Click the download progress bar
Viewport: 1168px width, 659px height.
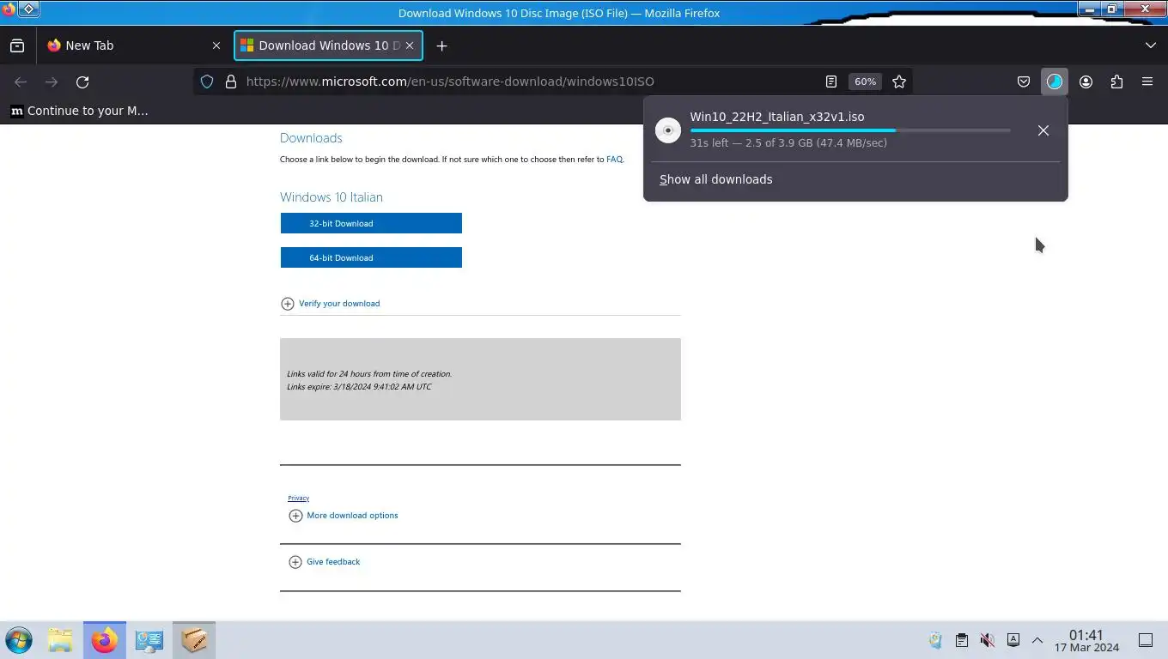point(850,130)
